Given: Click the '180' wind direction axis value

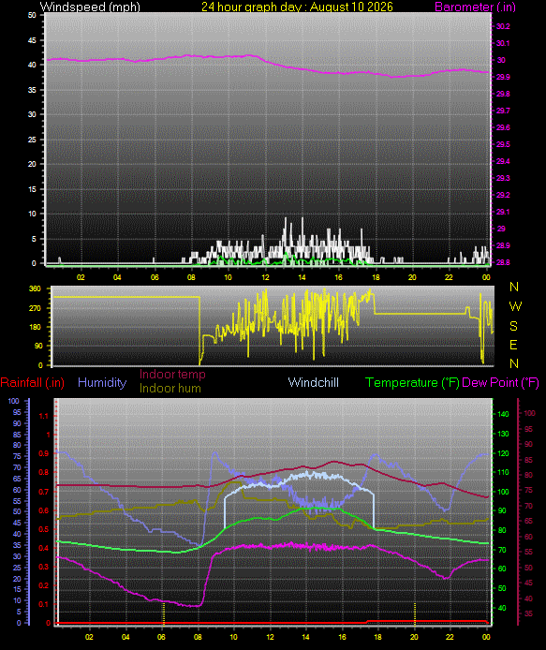Looking at the screenshot, I should coord(36,327).
